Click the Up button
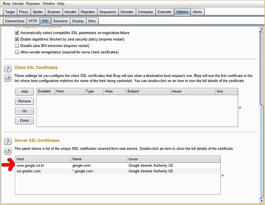This screenshot has width=265, height=205. (x=24, y=111)
